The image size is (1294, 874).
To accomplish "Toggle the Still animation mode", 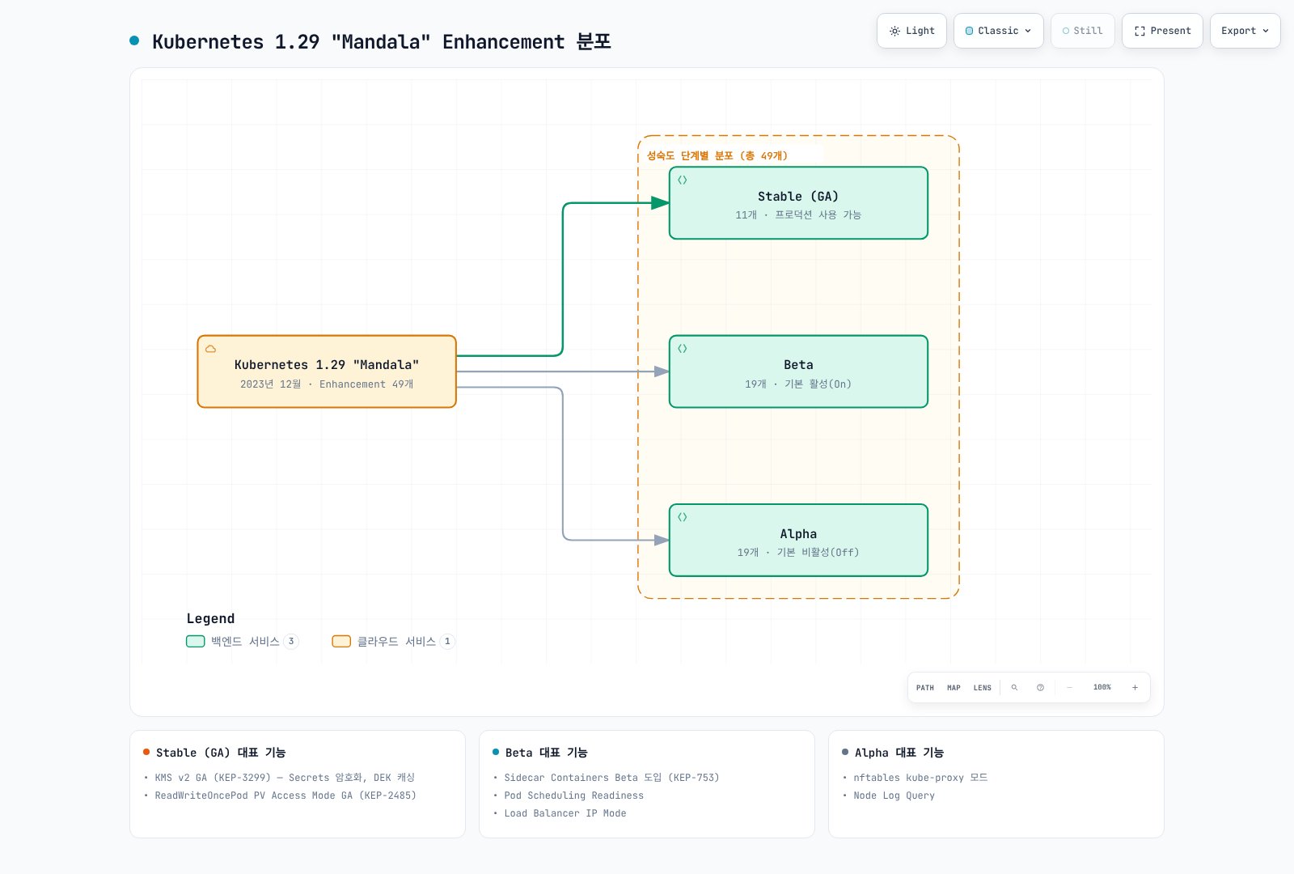I will (1083, 31).
